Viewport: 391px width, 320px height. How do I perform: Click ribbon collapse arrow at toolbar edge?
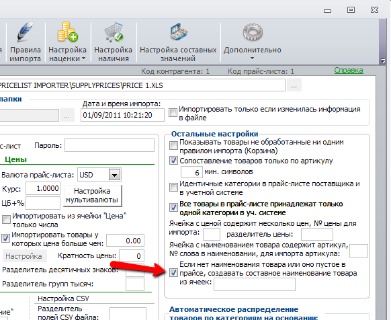[x=383, y=61]
